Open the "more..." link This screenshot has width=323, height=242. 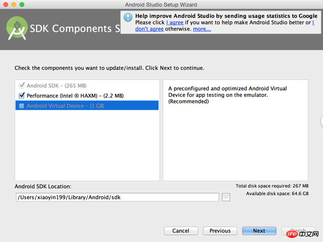202,29
